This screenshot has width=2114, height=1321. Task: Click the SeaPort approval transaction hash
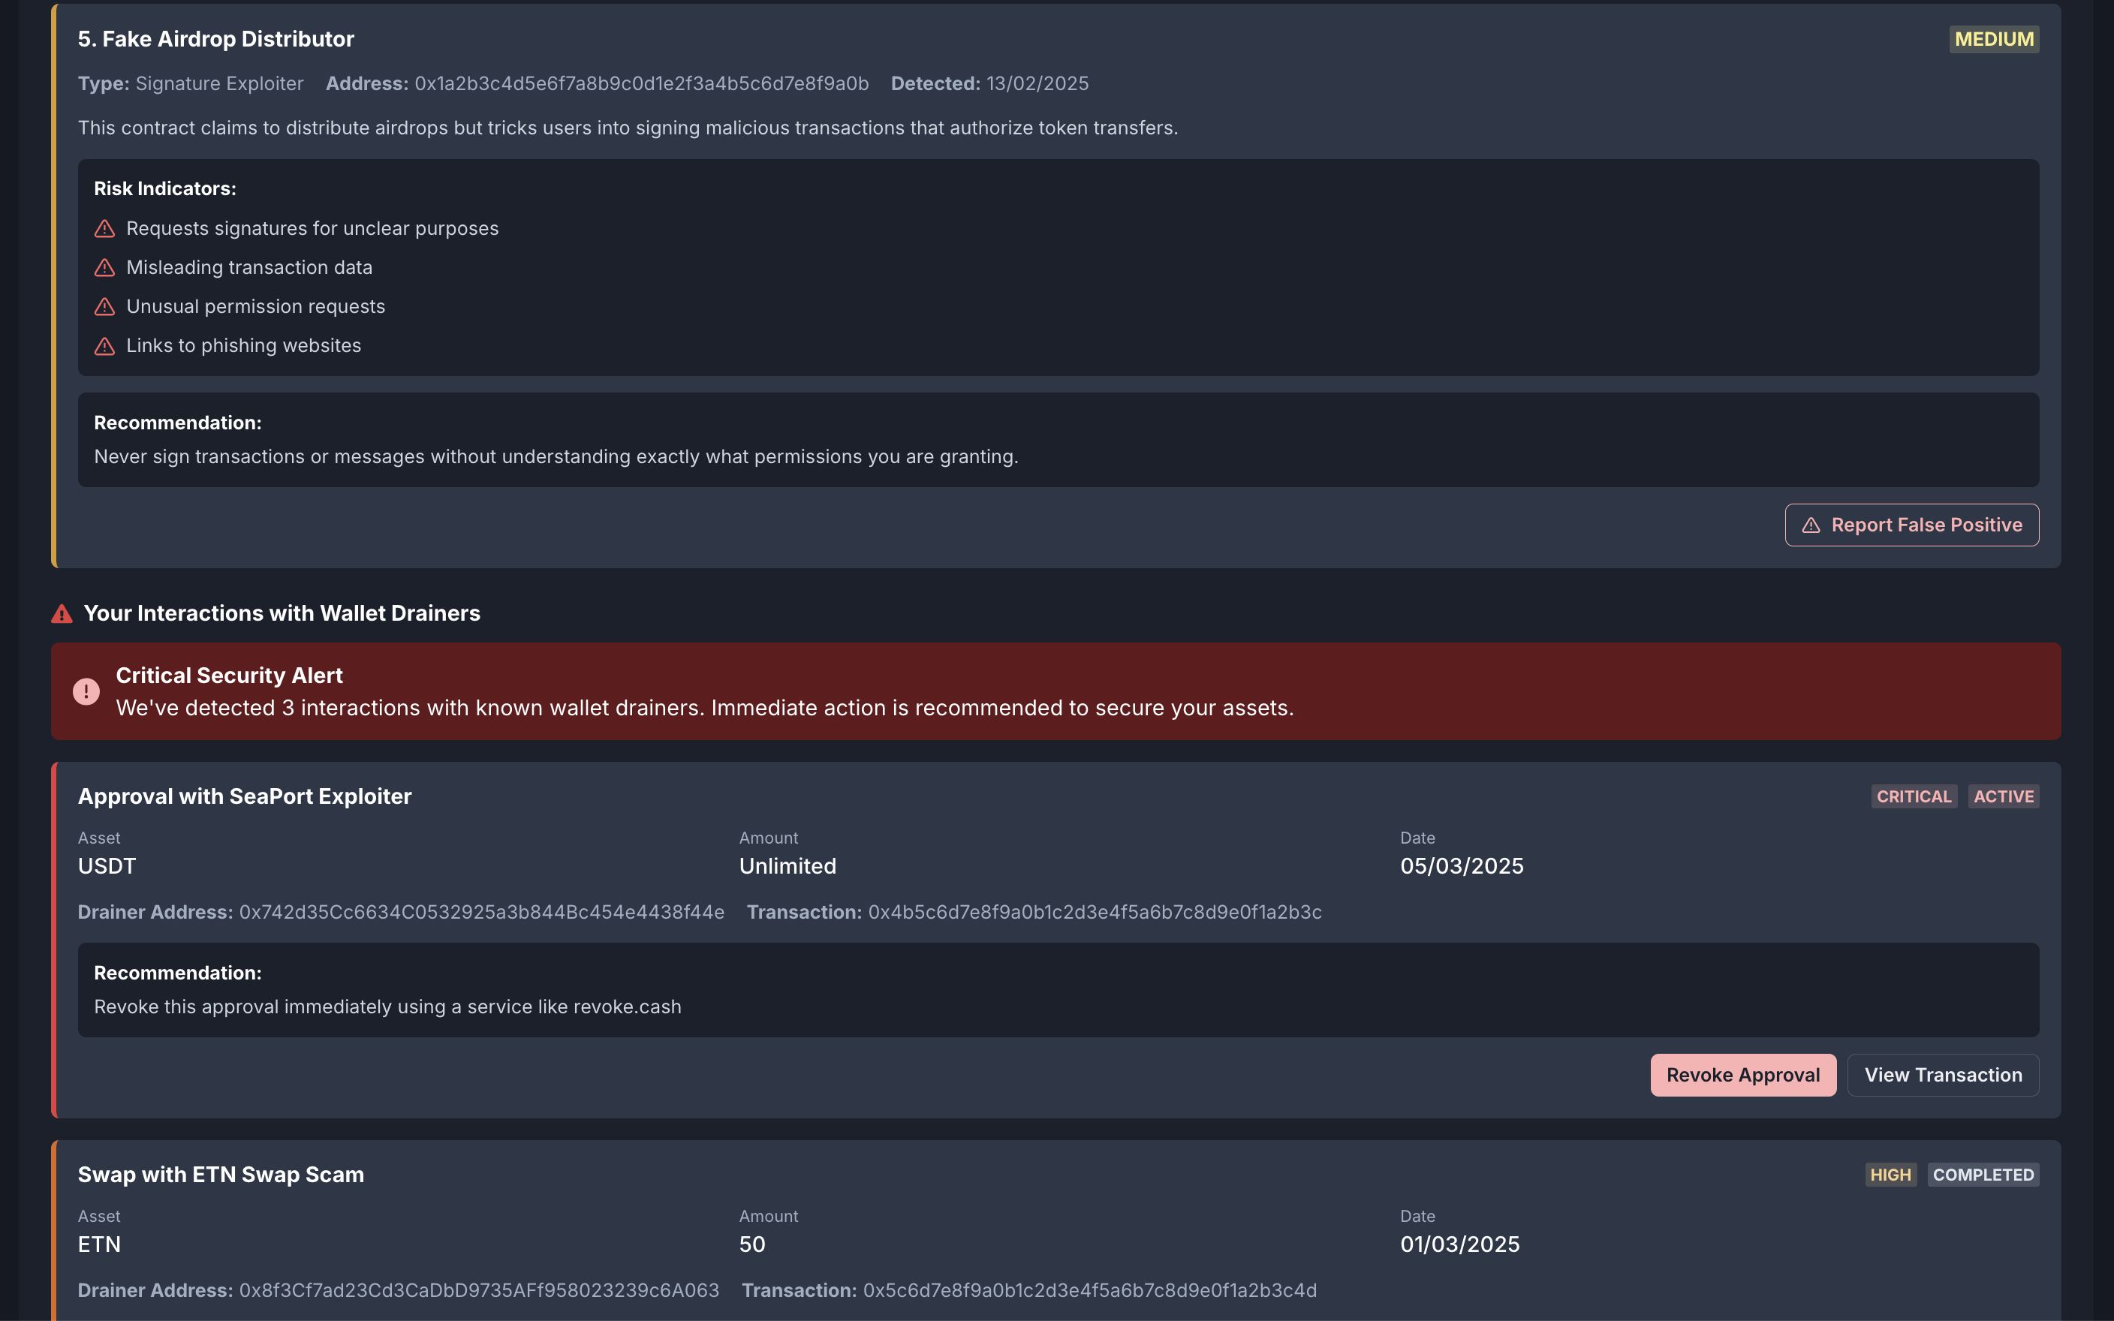tap(1095, 912)
